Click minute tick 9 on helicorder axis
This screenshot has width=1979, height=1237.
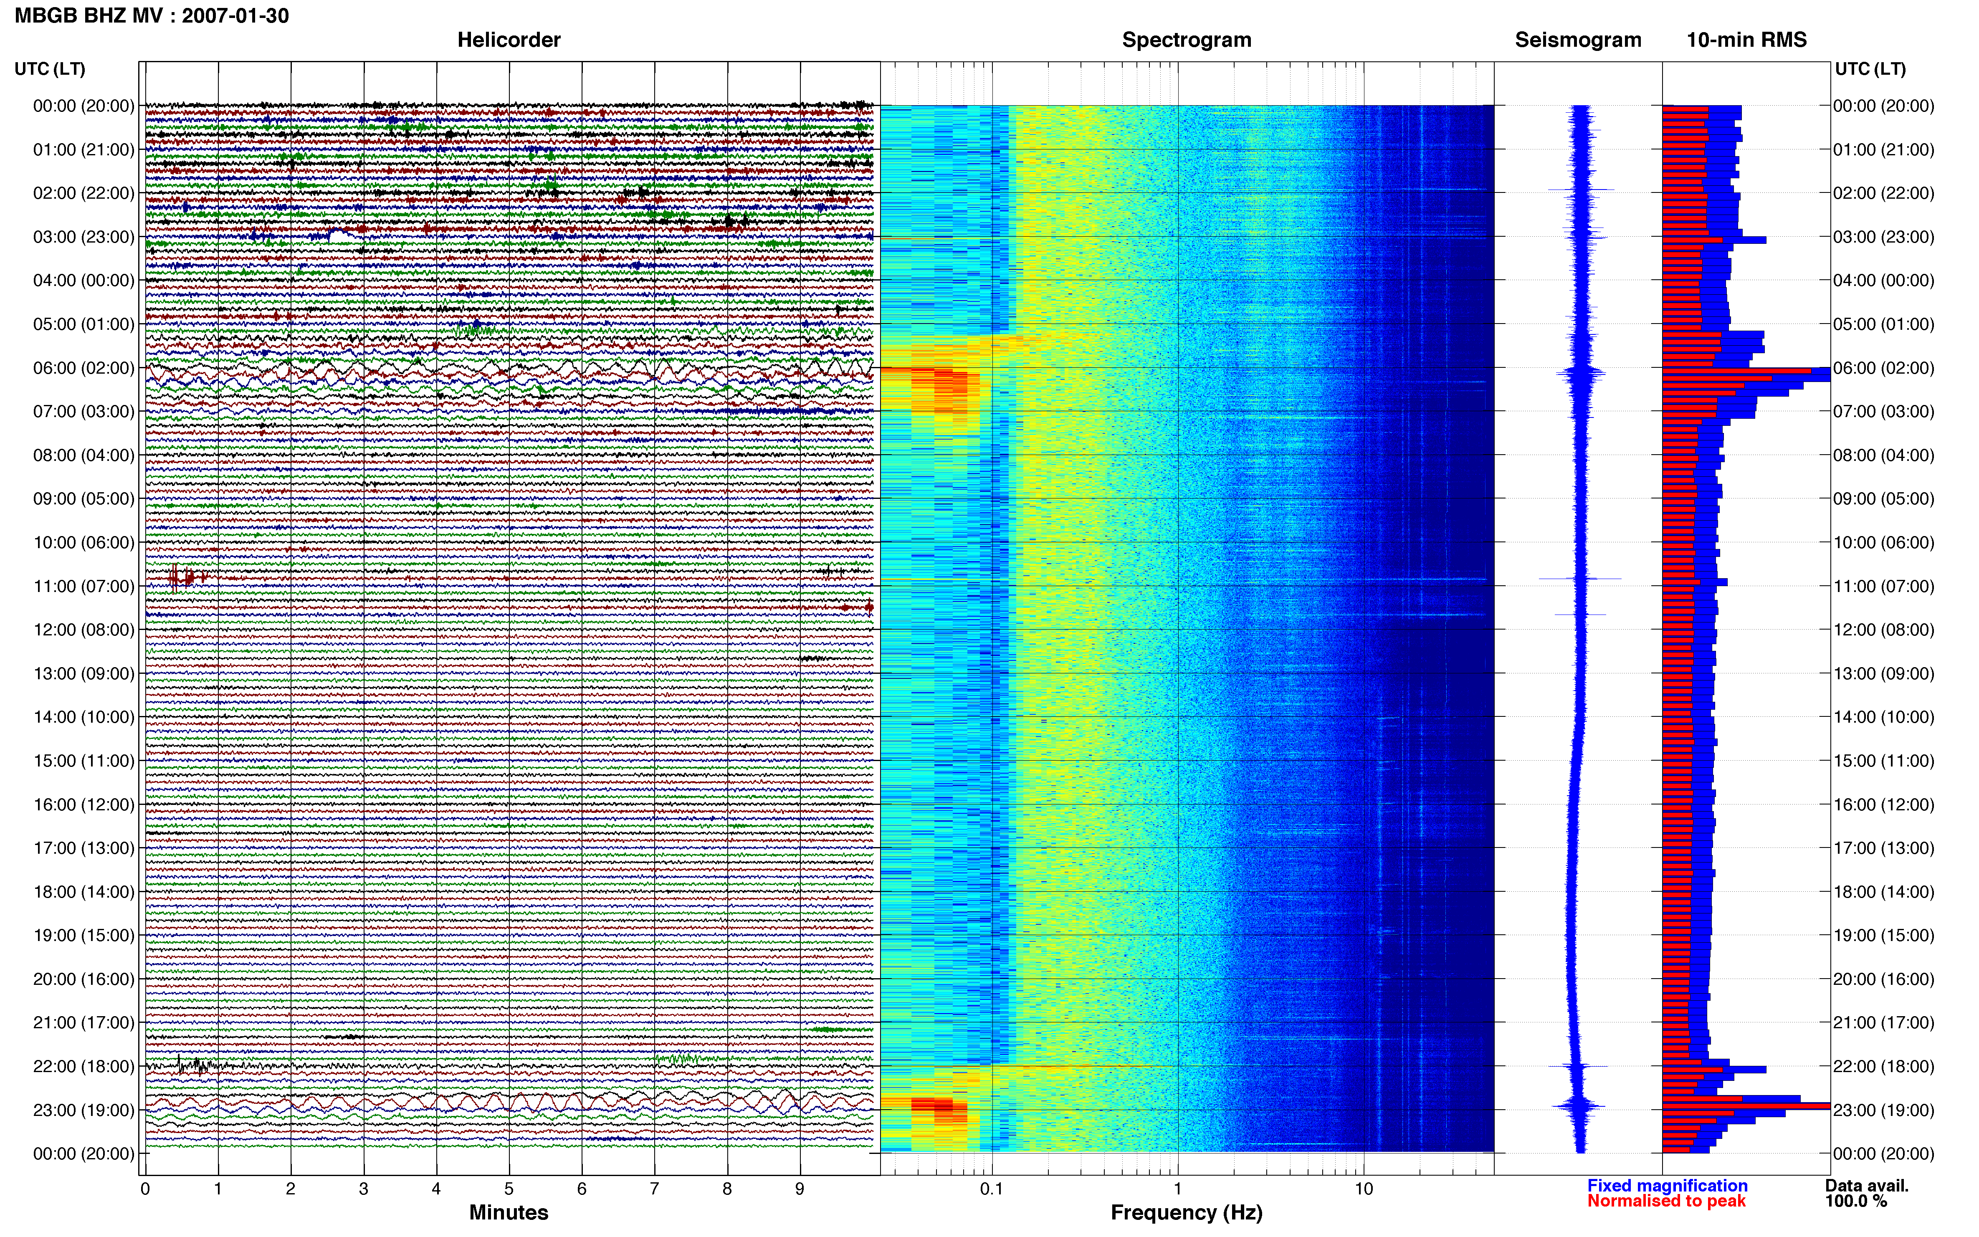tap(800, 1189)
